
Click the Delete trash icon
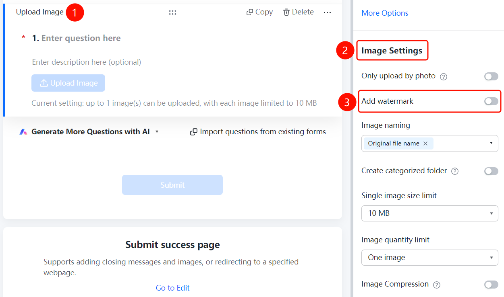[x=286, y=12]
